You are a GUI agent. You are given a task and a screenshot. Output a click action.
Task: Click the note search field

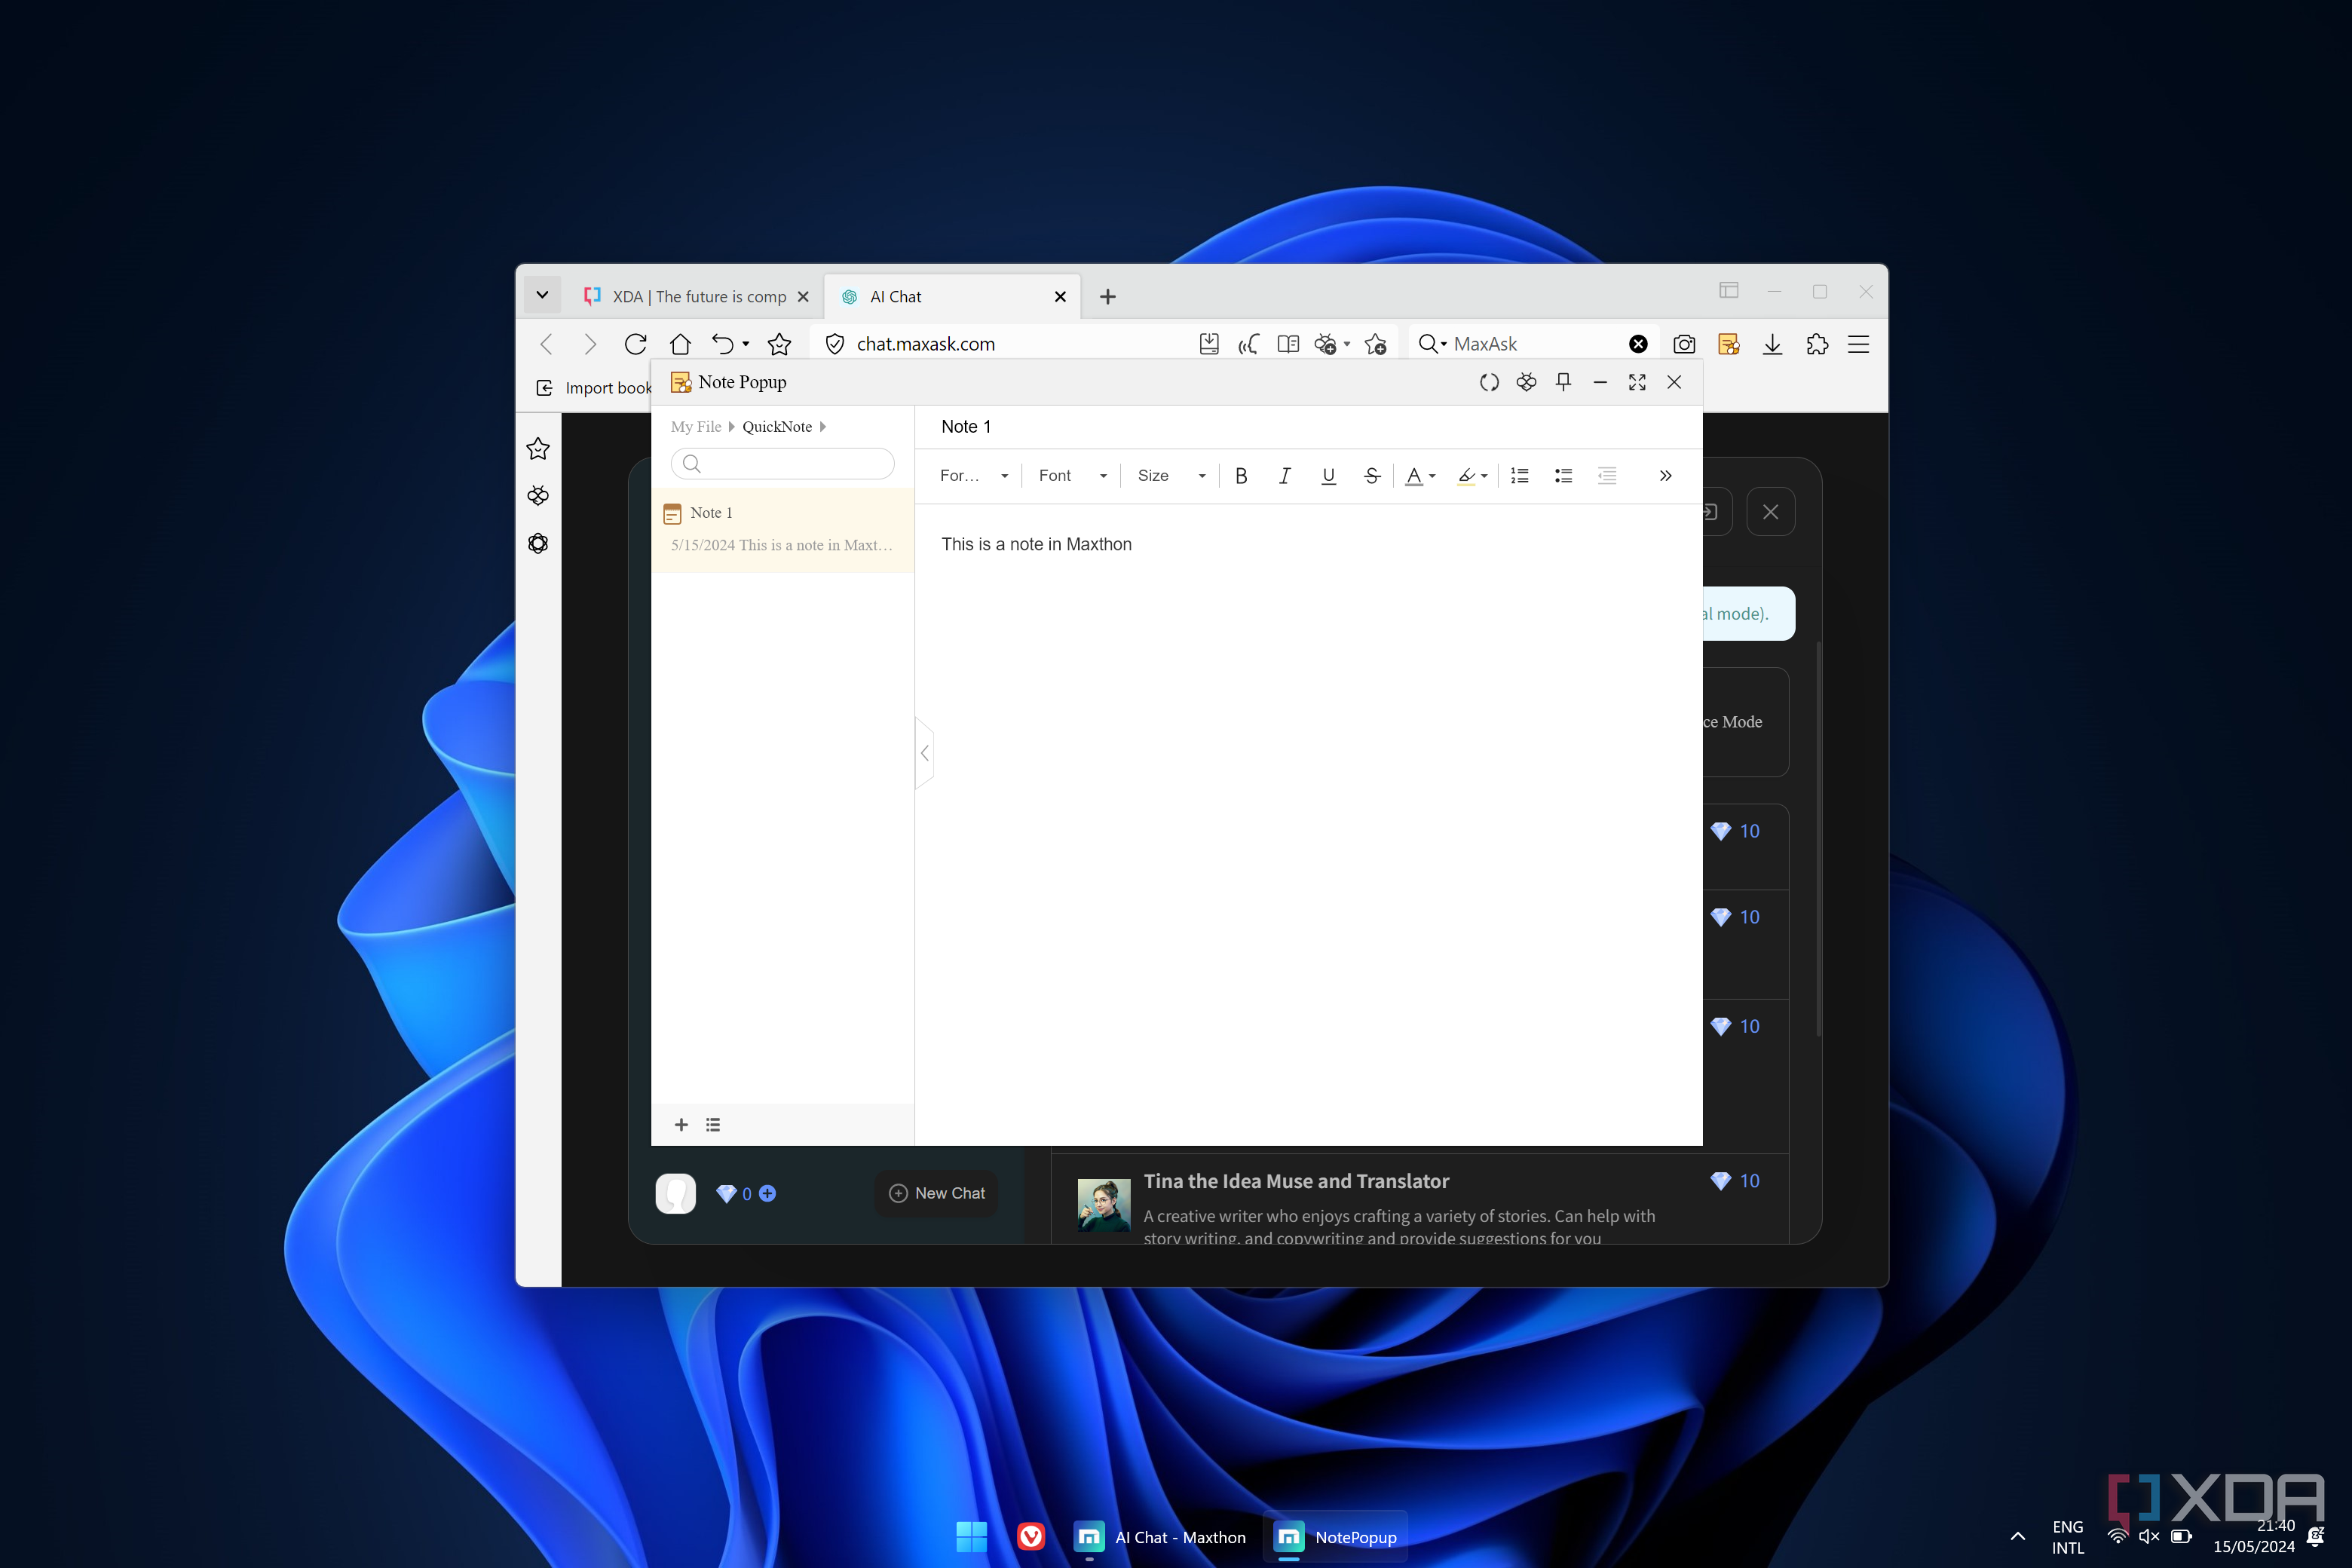(x=782, y=463)
